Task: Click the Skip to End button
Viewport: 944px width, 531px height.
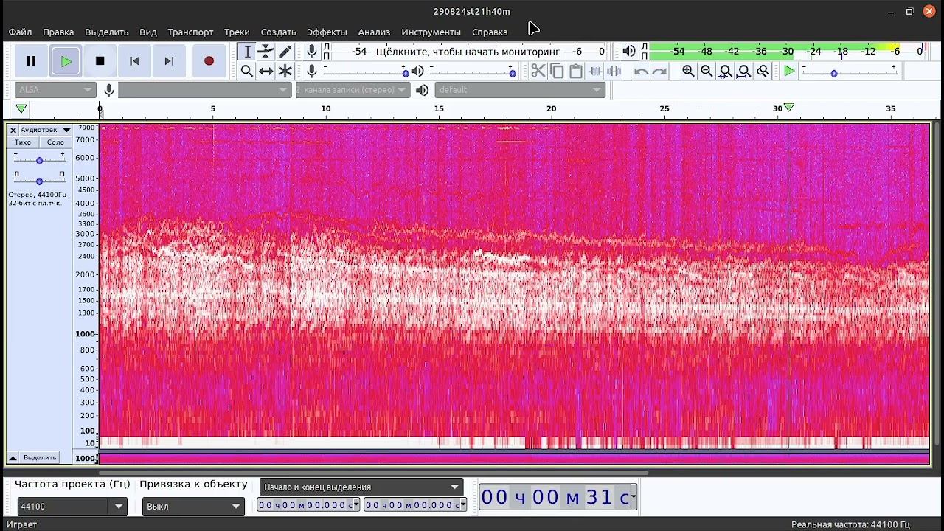Action: point(169,61)
